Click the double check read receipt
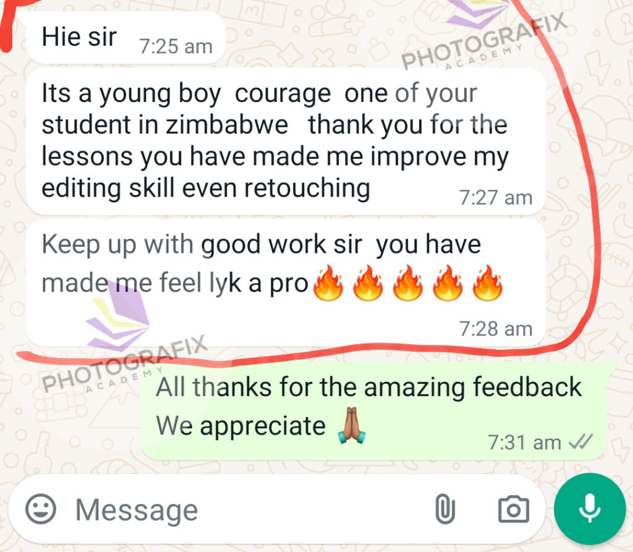 coord(580,442)
